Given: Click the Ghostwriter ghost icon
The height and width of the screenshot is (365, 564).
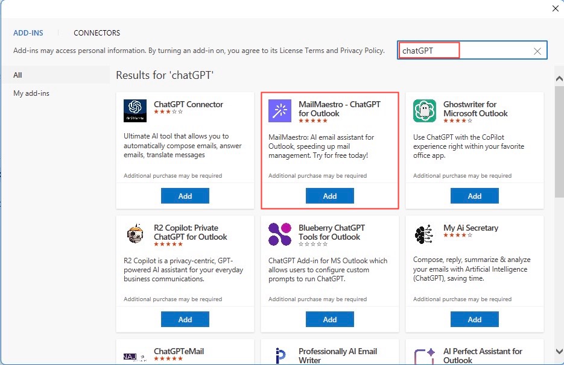Looking at the screenshot, I should [x=425, y=111].
